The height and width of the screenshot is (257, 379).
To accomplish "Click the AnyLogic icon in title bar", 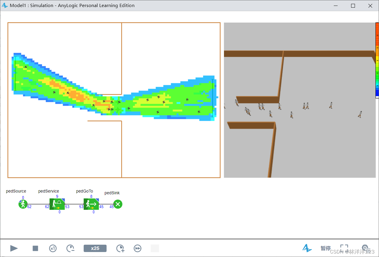I will coord(5,6).
